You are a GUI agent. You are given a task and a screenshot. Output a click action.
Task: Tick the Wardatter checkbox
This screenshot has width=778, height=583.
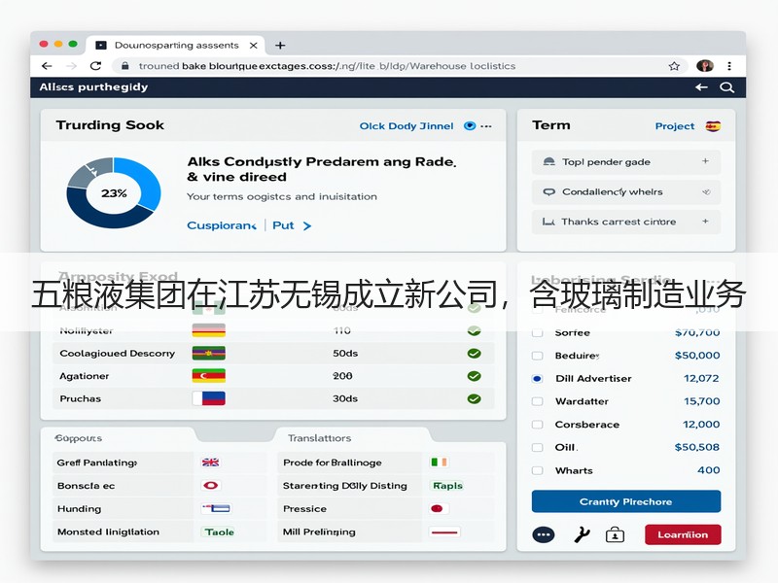(537, 401)
